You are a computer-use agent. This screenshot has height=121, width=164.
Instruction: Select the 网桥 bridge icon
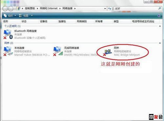pyautogui.click(x=107, y=52)
